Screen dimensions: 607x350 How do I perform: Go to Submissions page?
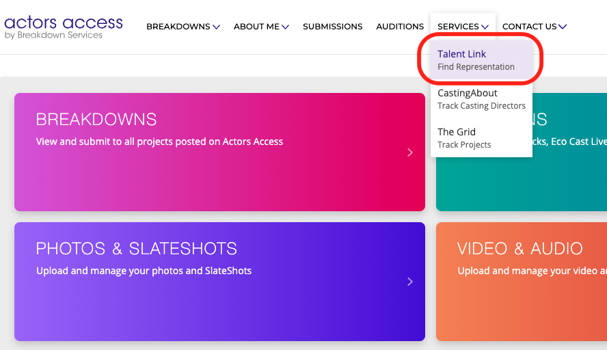click(x=332, y=27)
